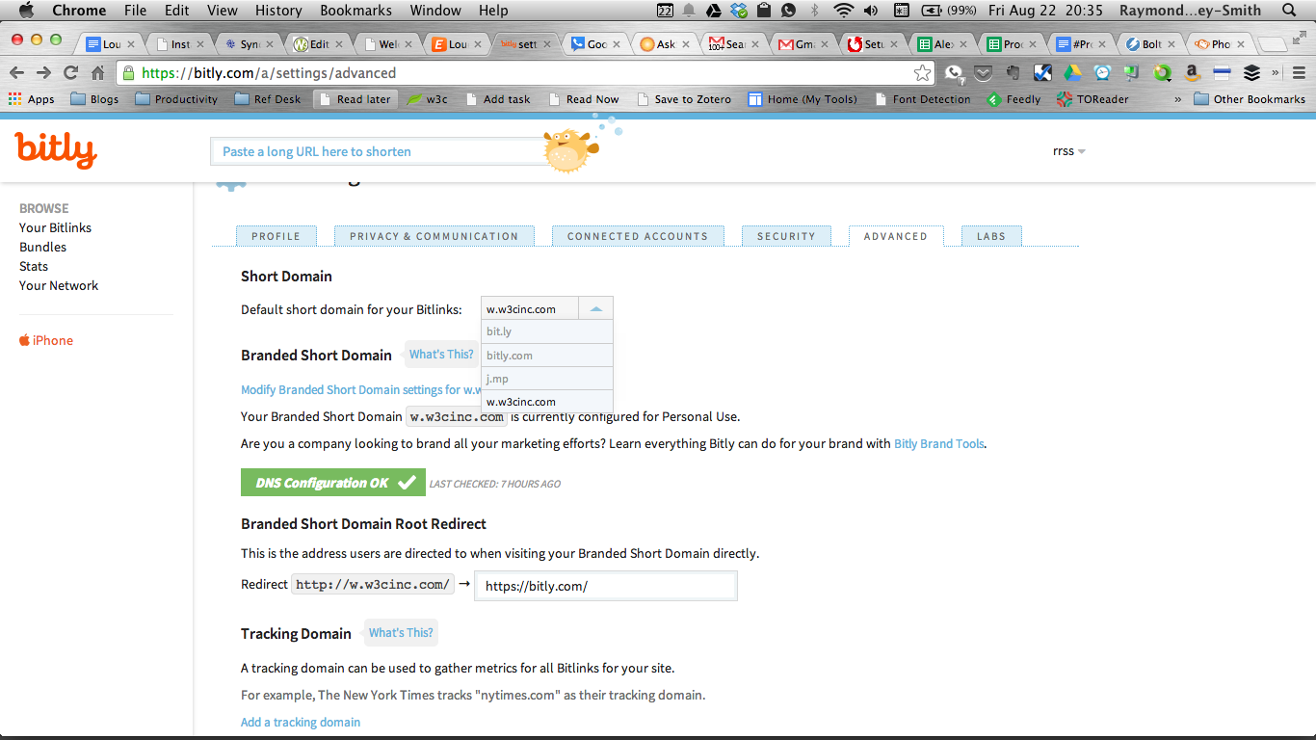This screenshot has height=740, width=1316.
Task: Go back with the browser back arrow
Action: tap(16, 73)
